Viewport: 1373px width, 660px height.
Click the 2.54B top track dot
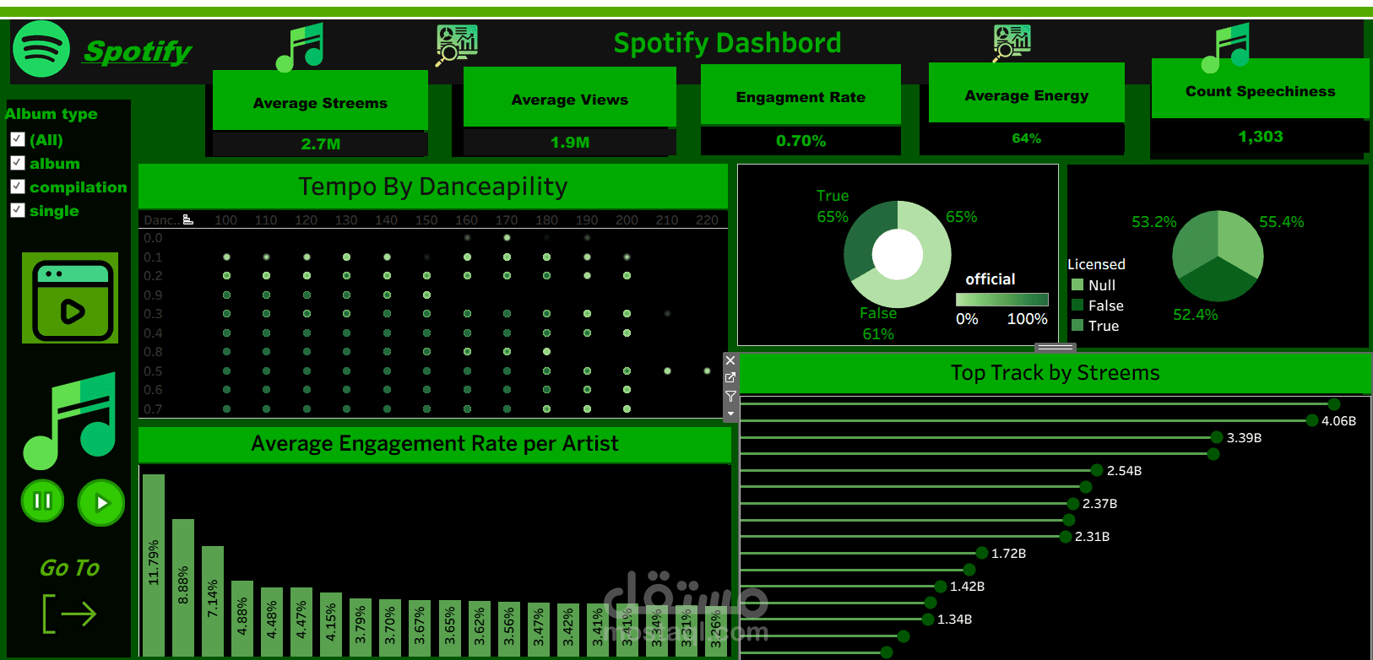click(1097, 470)
